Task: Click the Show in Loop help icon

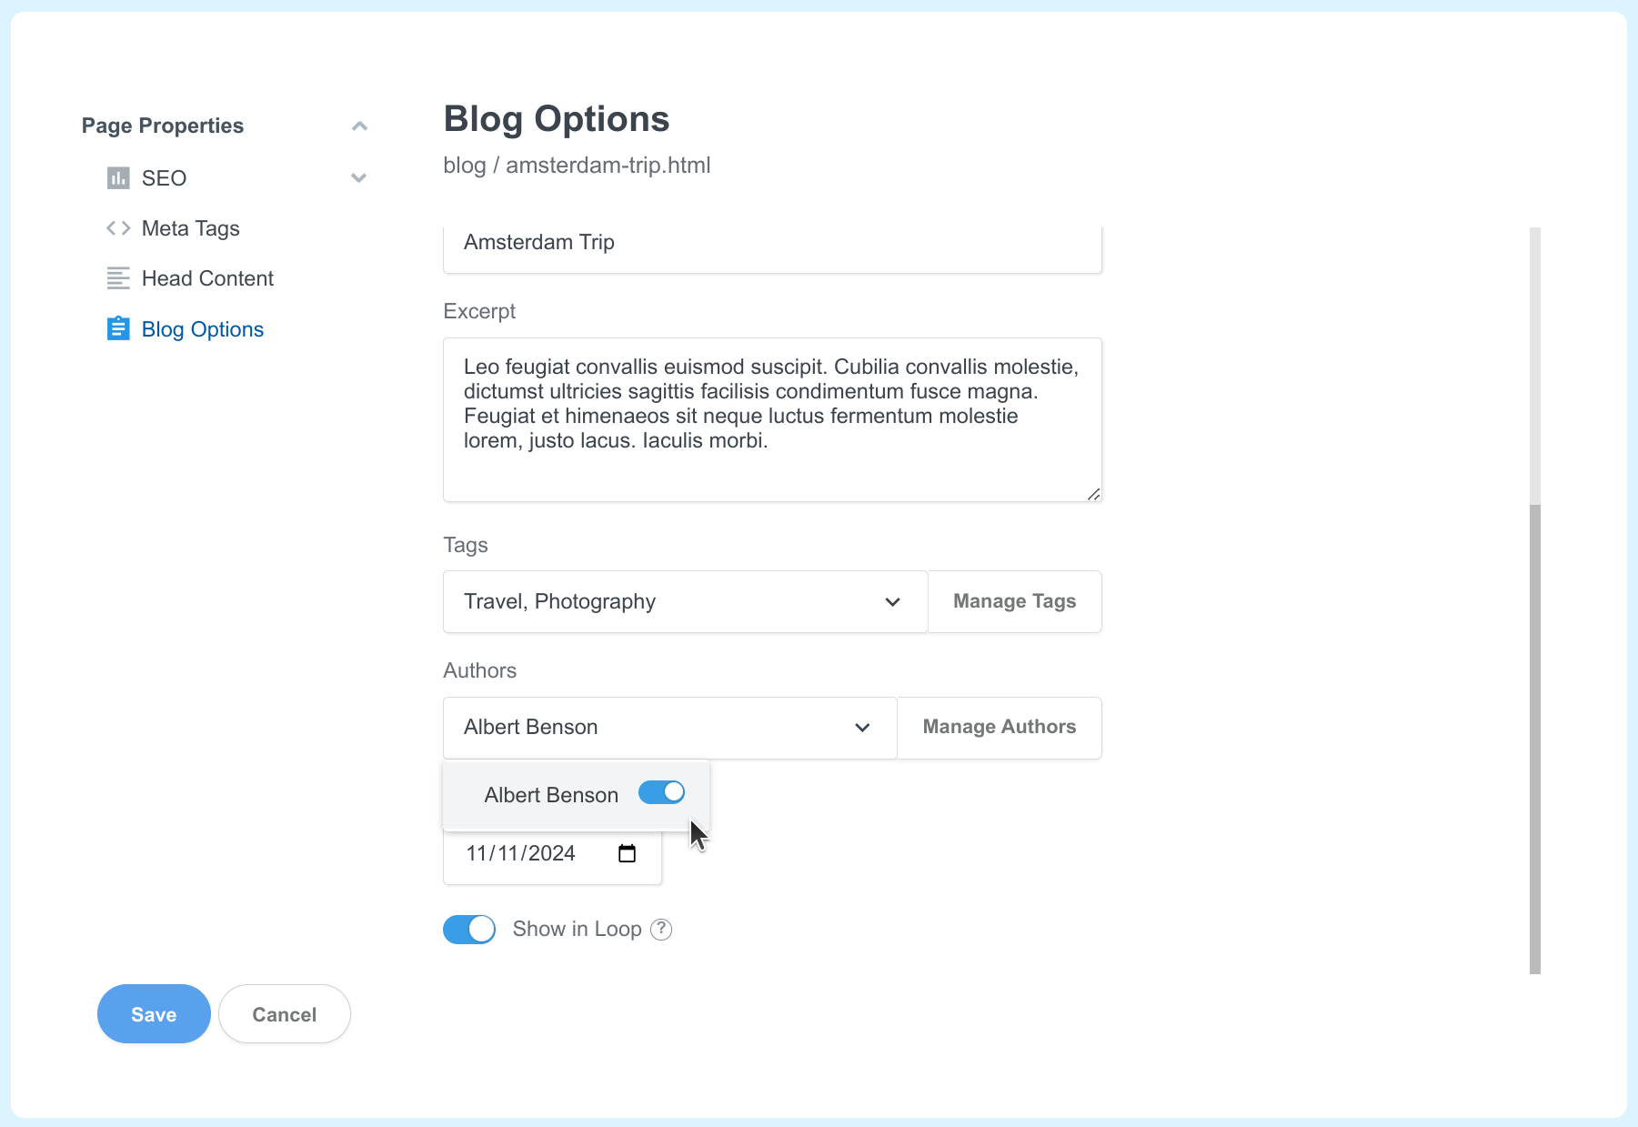Action: pos(660,929)
